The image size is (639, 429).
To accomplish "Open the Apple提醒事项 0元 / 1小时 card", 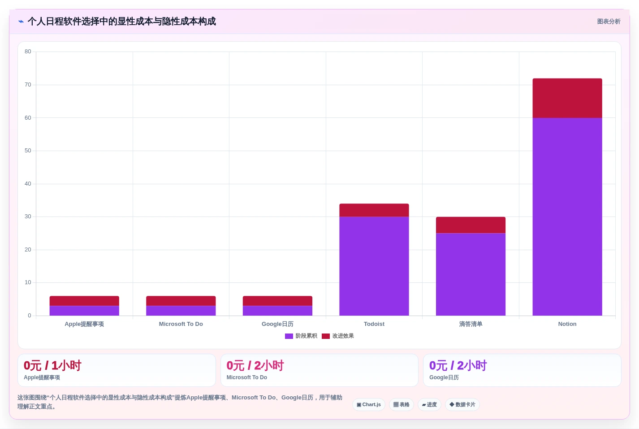I will pos(117,370).
